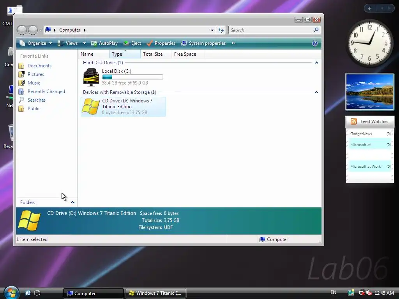Open the recent pages dropdown next to Forward
This screenshot has height=299, width=399.
40,30
